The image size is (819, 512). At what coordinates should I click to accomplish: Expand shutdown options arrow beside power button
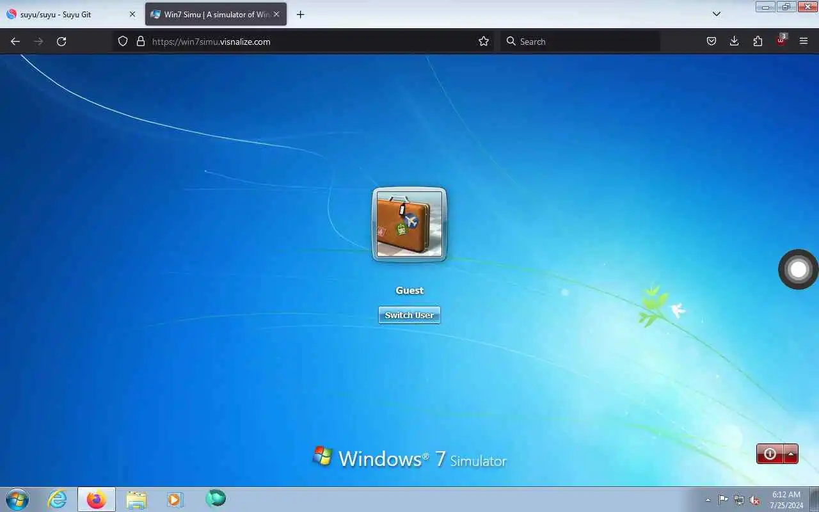(791, 454)
